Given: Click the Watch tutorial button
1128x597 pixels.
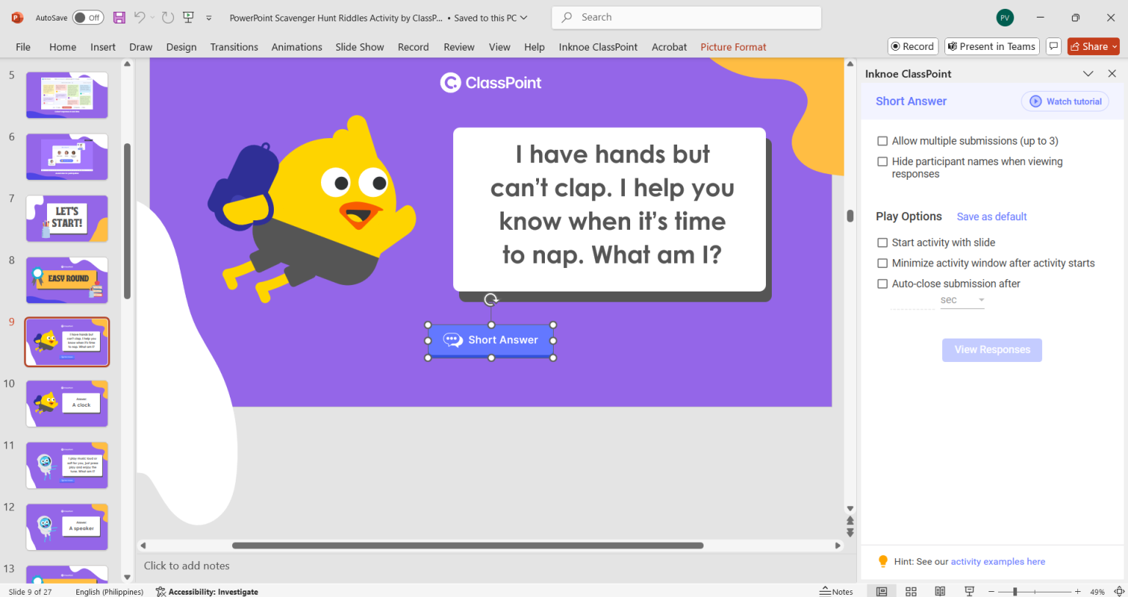Looking at the screenshot, I should coord(1064,101).
